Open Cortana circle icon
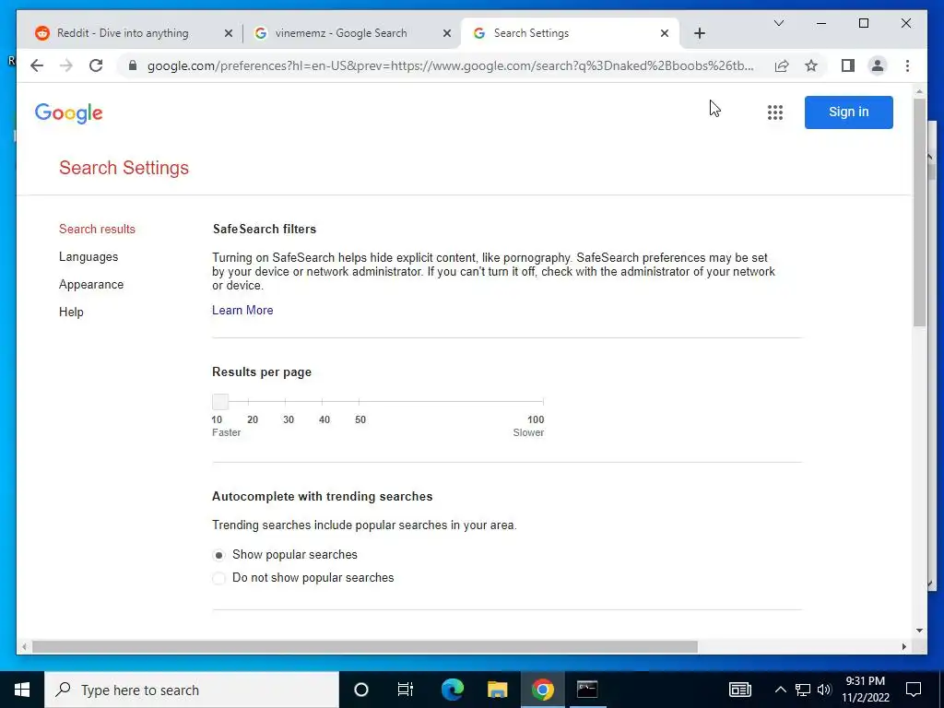This screenshot has height=708, width=944. [361, 690]
